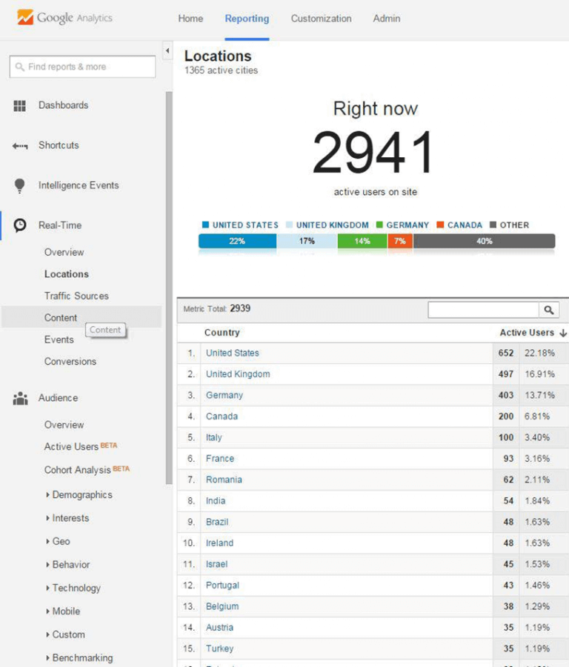Open Brazil country link

coord(217,522)
